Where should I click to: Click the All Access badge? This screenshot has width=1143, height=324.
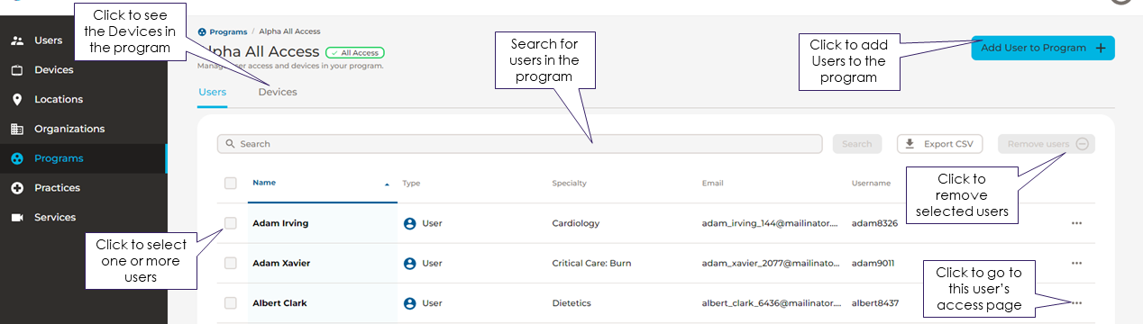point(355,53)
